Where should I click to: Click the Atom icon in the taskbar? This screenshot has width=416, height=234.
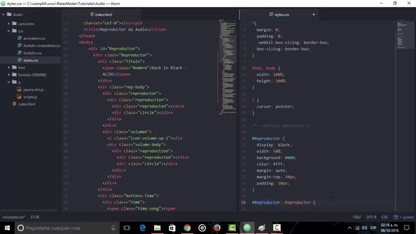247,228
